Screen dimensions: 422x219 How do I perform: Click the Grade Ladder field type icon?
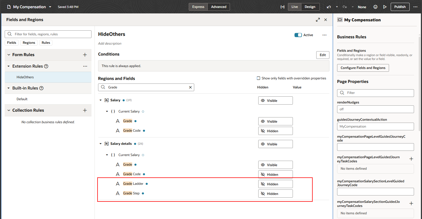[x=118, y=184]
